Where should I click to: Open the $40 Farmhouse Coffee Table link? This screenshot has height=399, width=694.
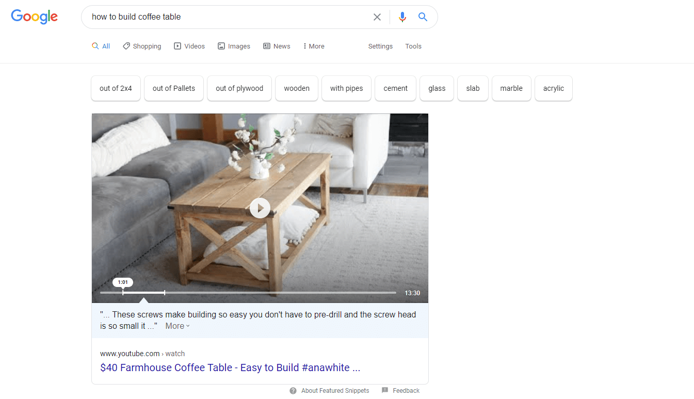(x=230, y=368)
